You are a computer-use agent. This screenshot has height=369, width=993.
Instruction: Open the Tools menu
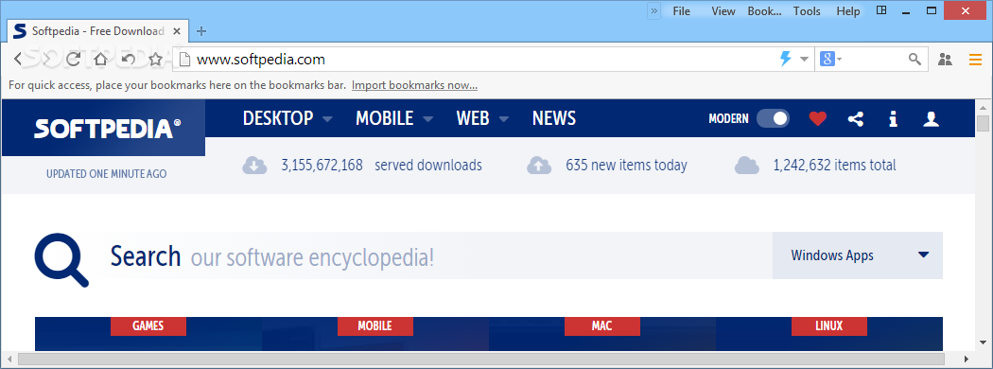[x=807, y=10]
